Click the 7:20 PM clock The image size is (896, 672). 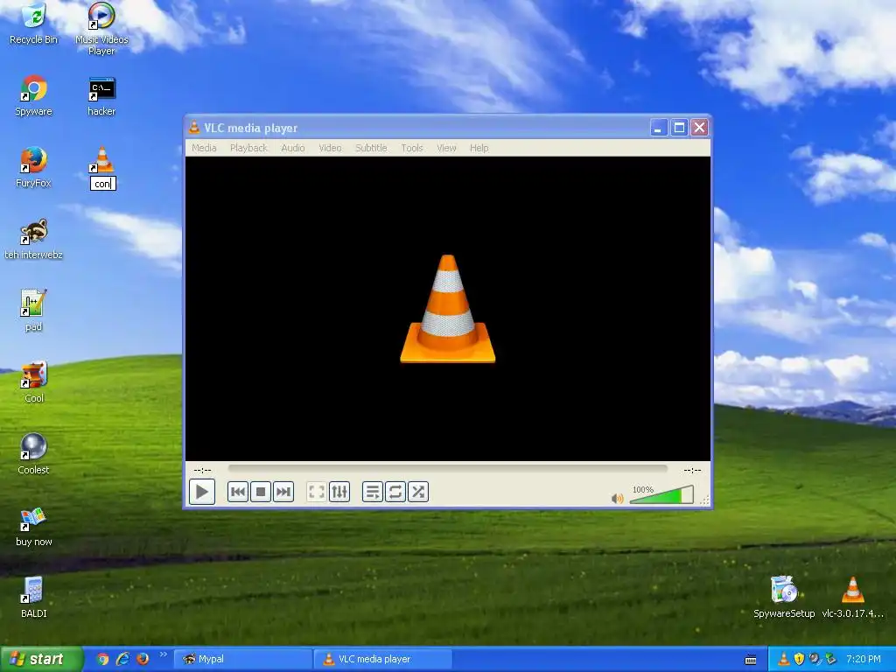(x=864, y=659)
